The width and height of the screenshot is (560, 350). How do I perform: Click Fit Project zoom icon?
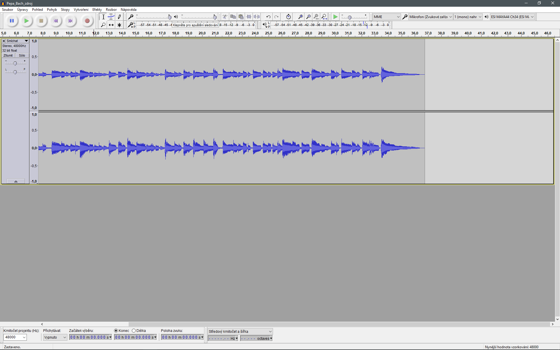(324, 17)
